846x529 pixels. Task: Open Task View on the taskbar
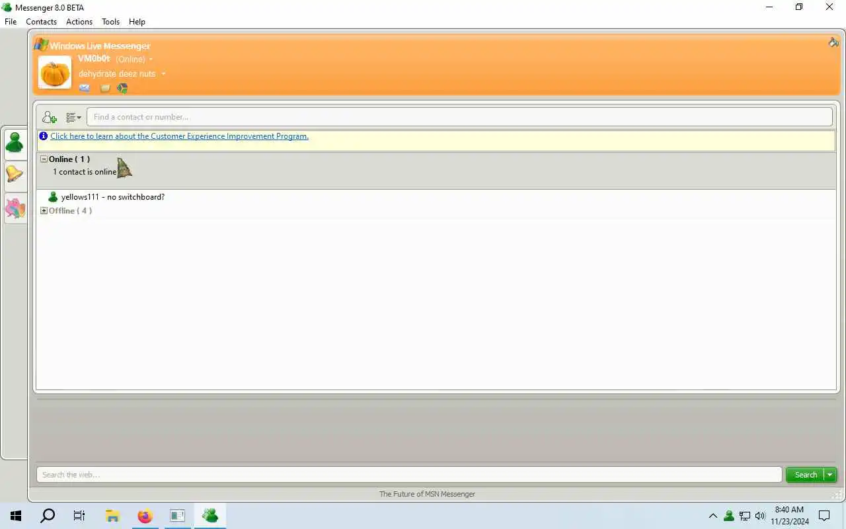point(79,516)
